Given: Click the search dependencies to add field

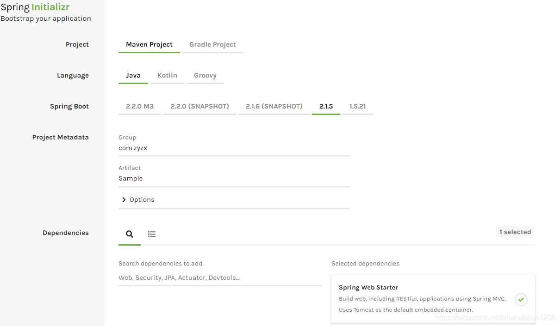Looking at the screenshot, I should tap(220, 278).
